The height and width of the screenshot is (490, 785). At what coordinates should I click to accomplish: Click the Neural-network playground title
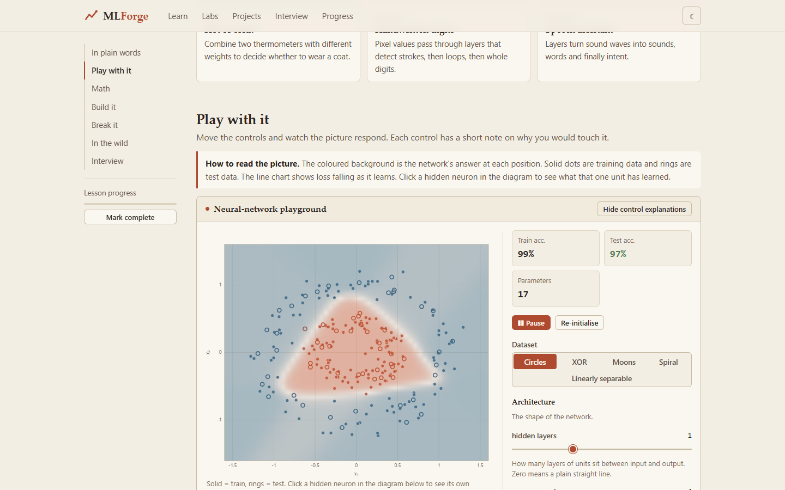pyautogui.click(x=270, y=209)
